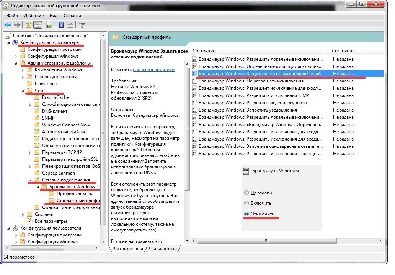Expand the Службы одноранговых сетей node
The height and width of the screenshot is (275, 395).
[x=31, y=105]
